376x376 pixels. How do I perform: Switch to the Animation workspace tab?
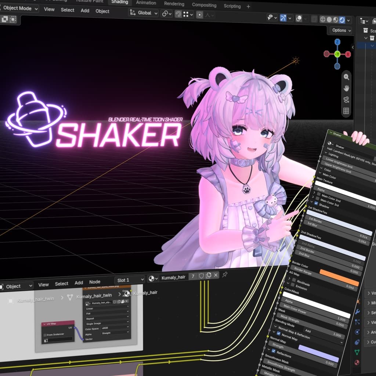pyautogui.click(x=146, y=3)
